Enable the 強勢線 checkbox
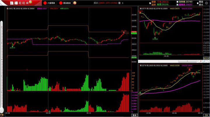 coord(178,2)
